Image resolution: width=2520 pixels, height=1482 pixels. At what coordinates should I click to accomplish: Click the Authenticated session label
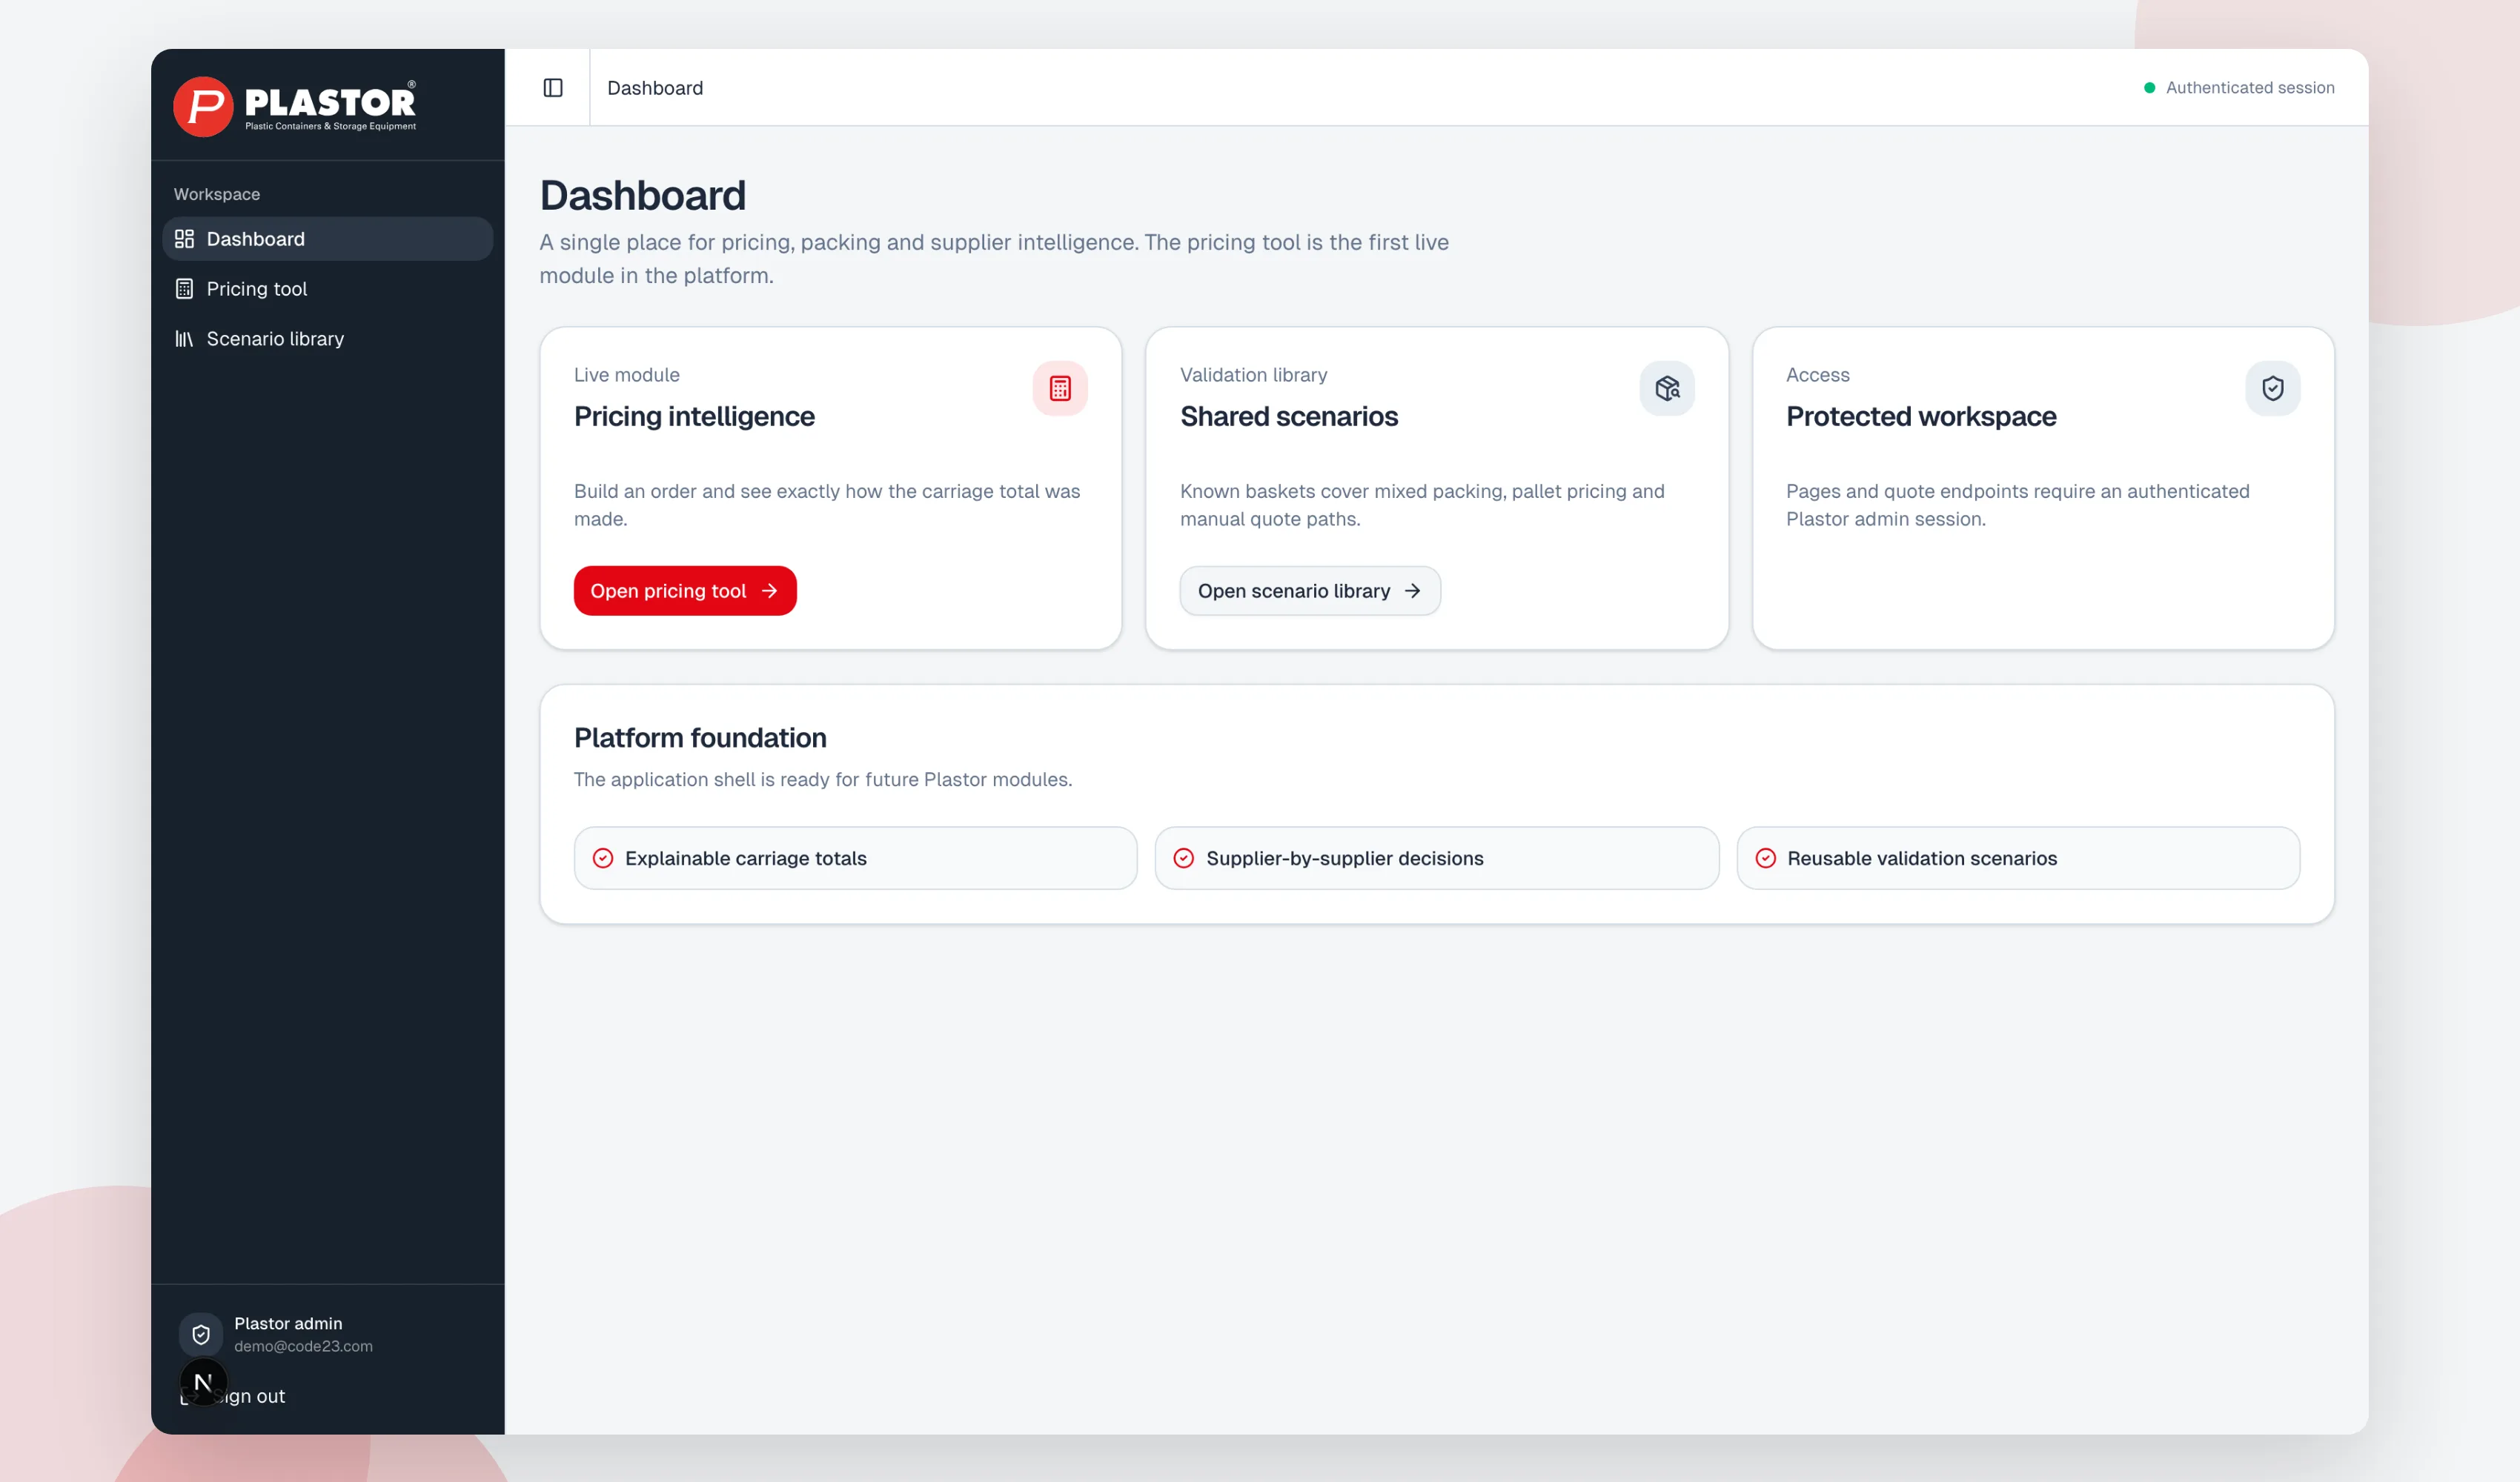coord(2250,88)
